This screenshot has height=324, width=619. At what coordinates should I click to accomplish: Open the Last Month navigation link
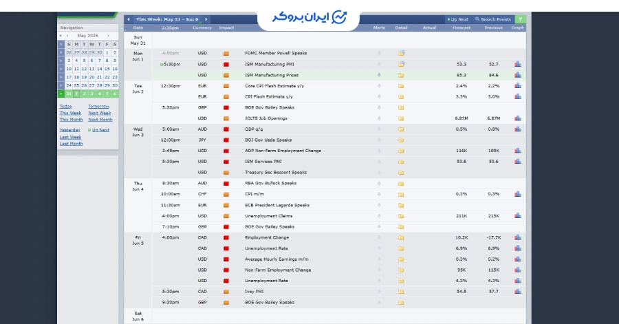[71, 144]
